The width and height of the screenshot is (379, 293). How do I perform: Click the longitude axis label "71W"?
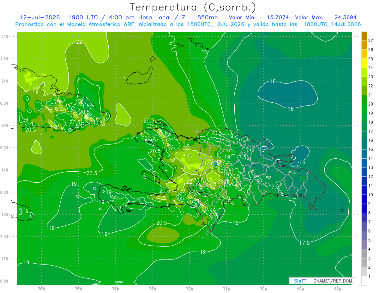(226, 289)
